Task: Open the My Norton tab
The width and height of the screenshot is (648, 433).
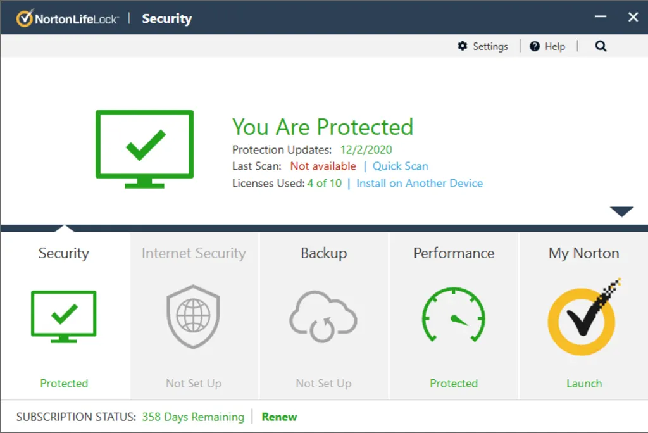Action: point(583,253)
